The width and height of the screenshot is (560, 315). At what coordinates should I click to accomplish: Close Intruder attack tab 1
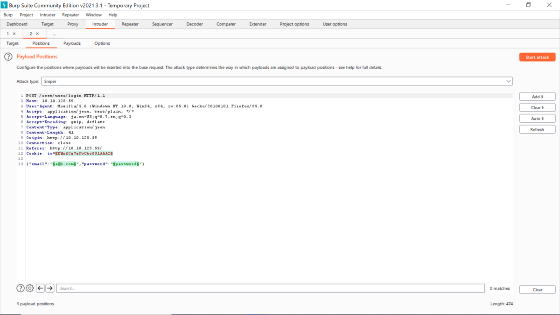tap(14, 34)
